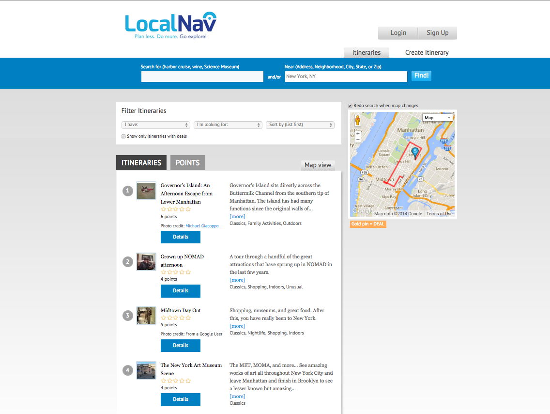Select the Create Itinerary tab
Viewport: 550px width, 414px height.
click(427, 52)
